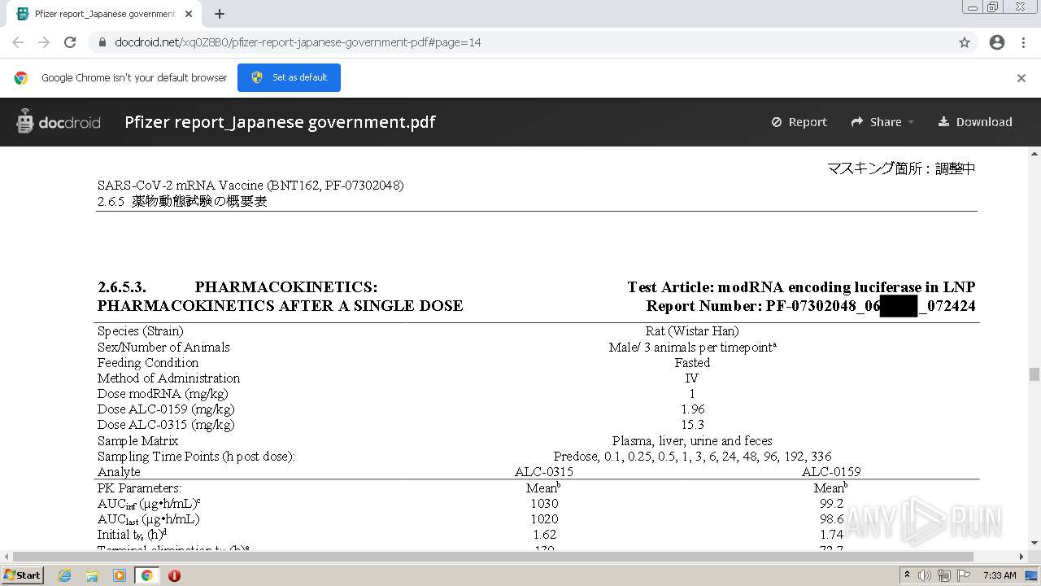Click the Action Center flag icon
Image resolution: width=1041 pixels, height=586 pixels.
964,575
